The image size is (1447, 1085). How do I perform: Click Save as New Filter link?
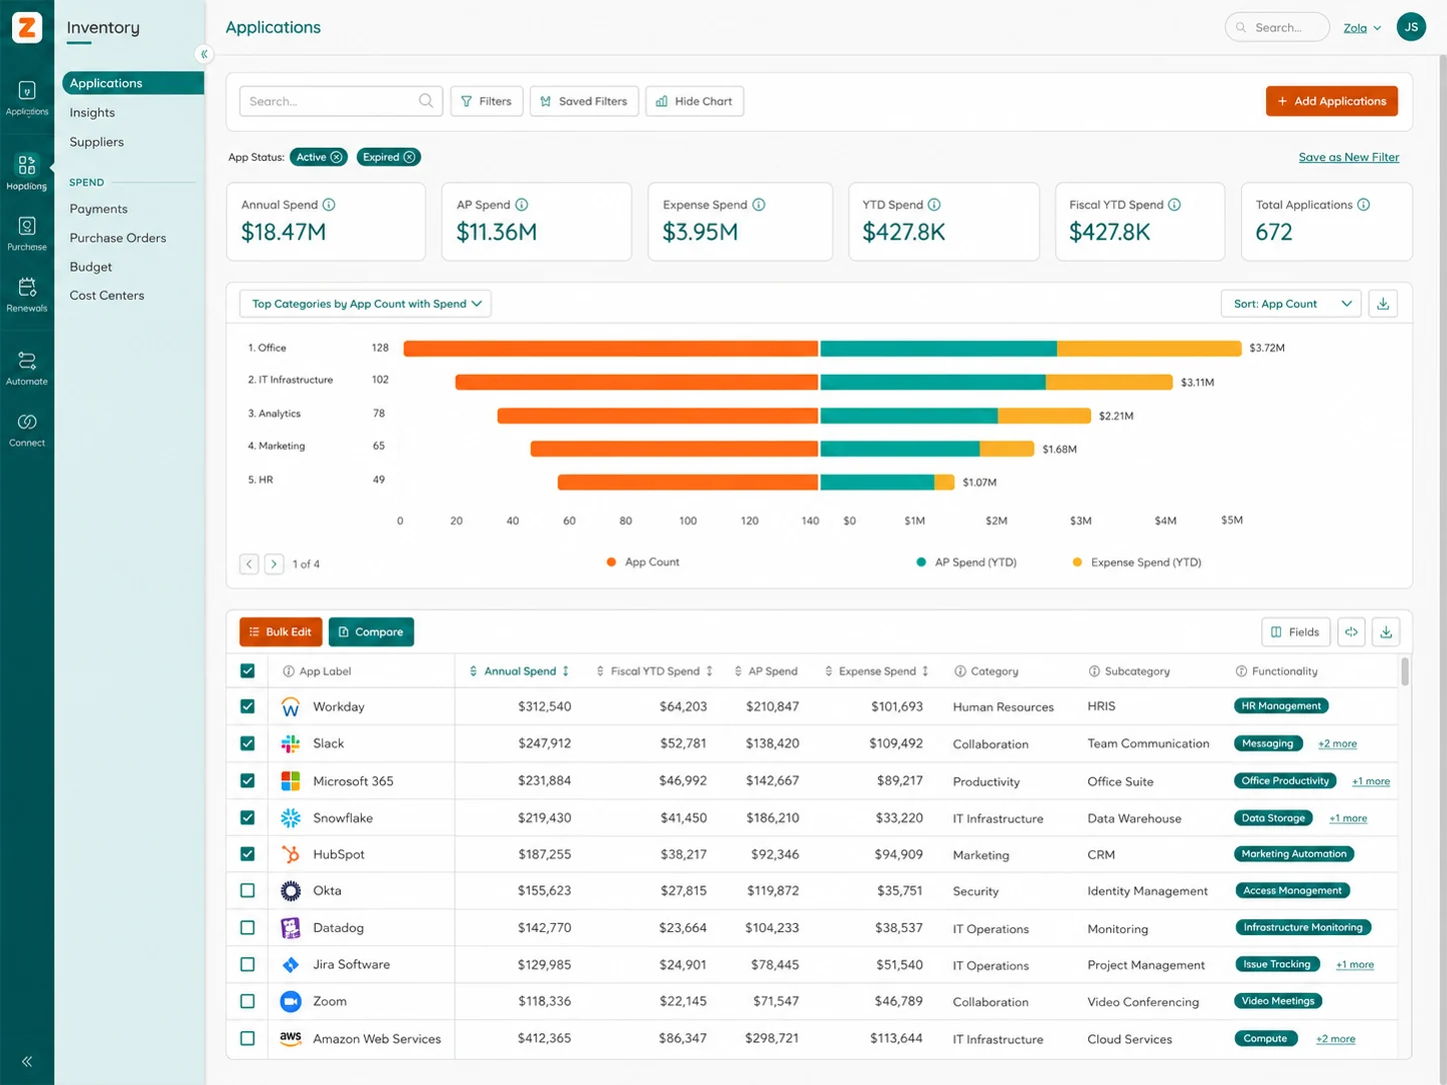pos(1349,157)
